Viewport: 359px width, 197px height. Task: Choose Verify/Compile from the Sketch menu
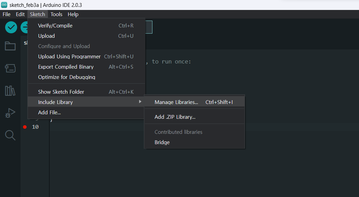pyautogui.click(x=86, y=26)
